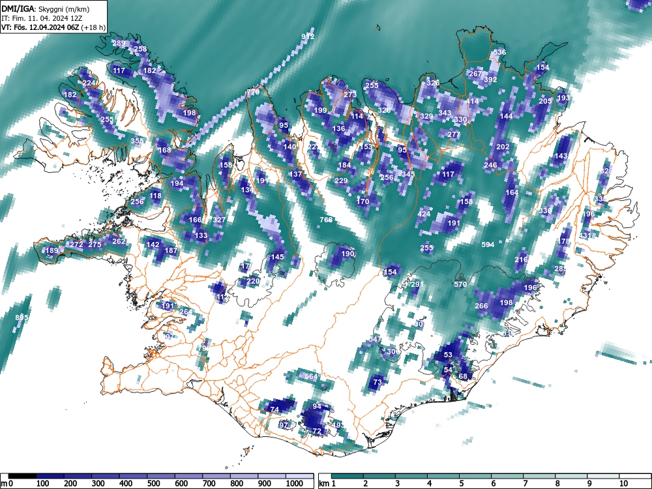Click the 258 visibility label
652x489 pixels.
(x=140, y=49)
